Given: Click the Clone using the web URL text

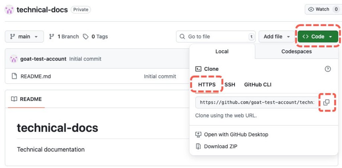Looking at the screenshot, I should point(226,116).
